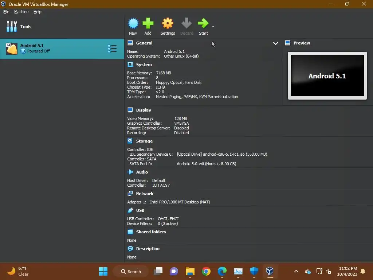Click the Shared folders section folder icon

130,232
